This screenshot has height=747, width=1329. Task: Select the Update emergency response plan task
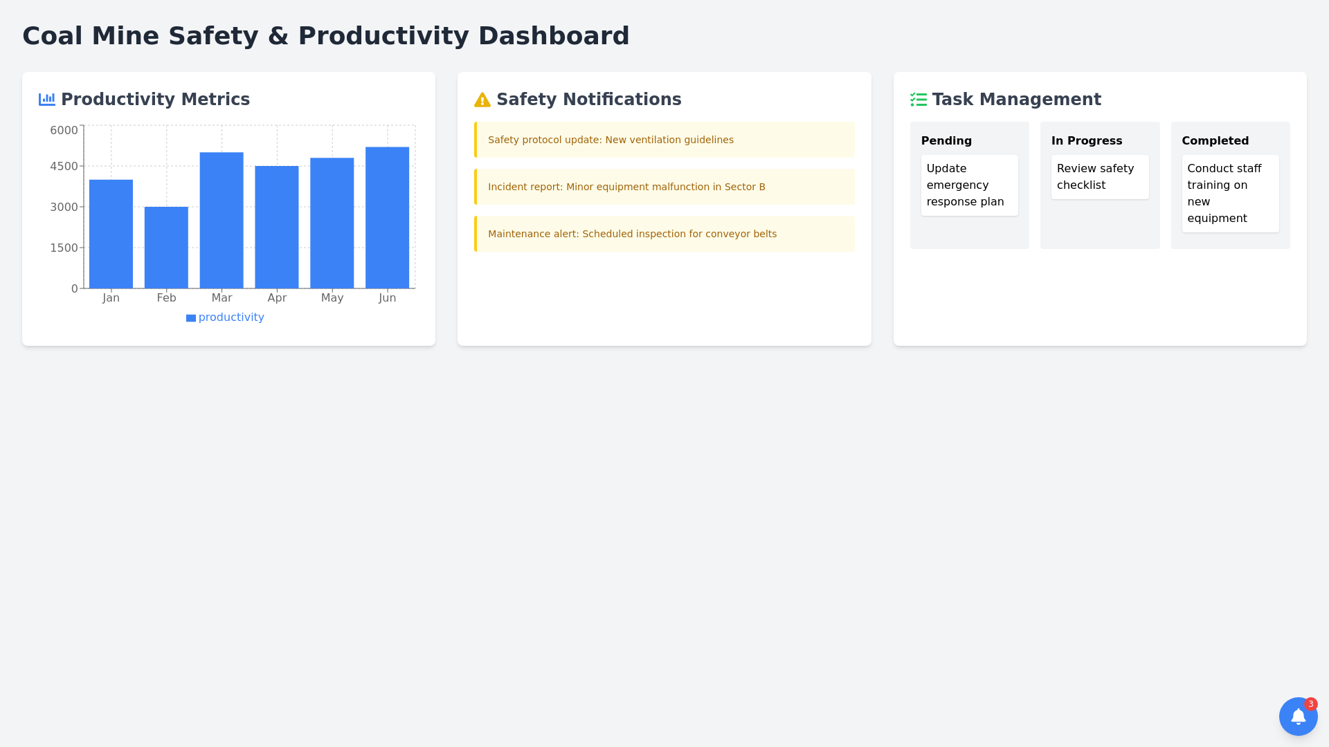pos(969,185)
